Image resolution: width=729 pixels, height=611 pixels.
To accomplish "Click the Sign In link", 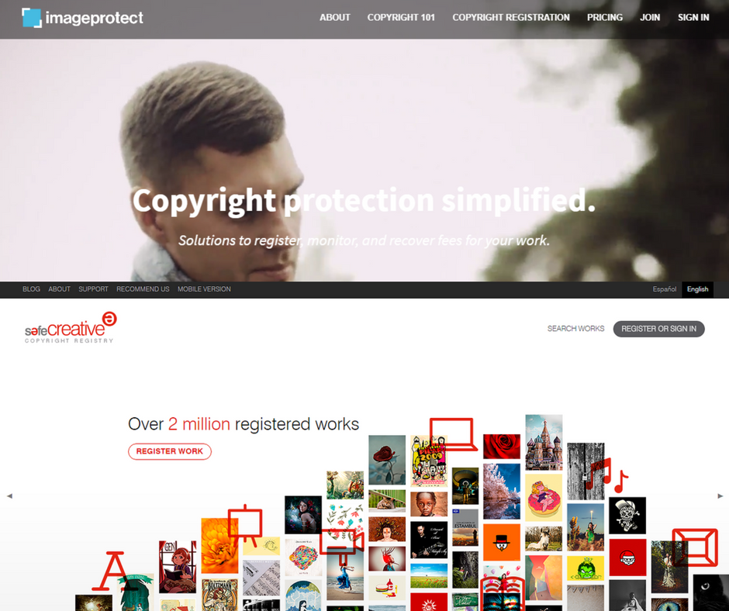I will coord(693,17).
